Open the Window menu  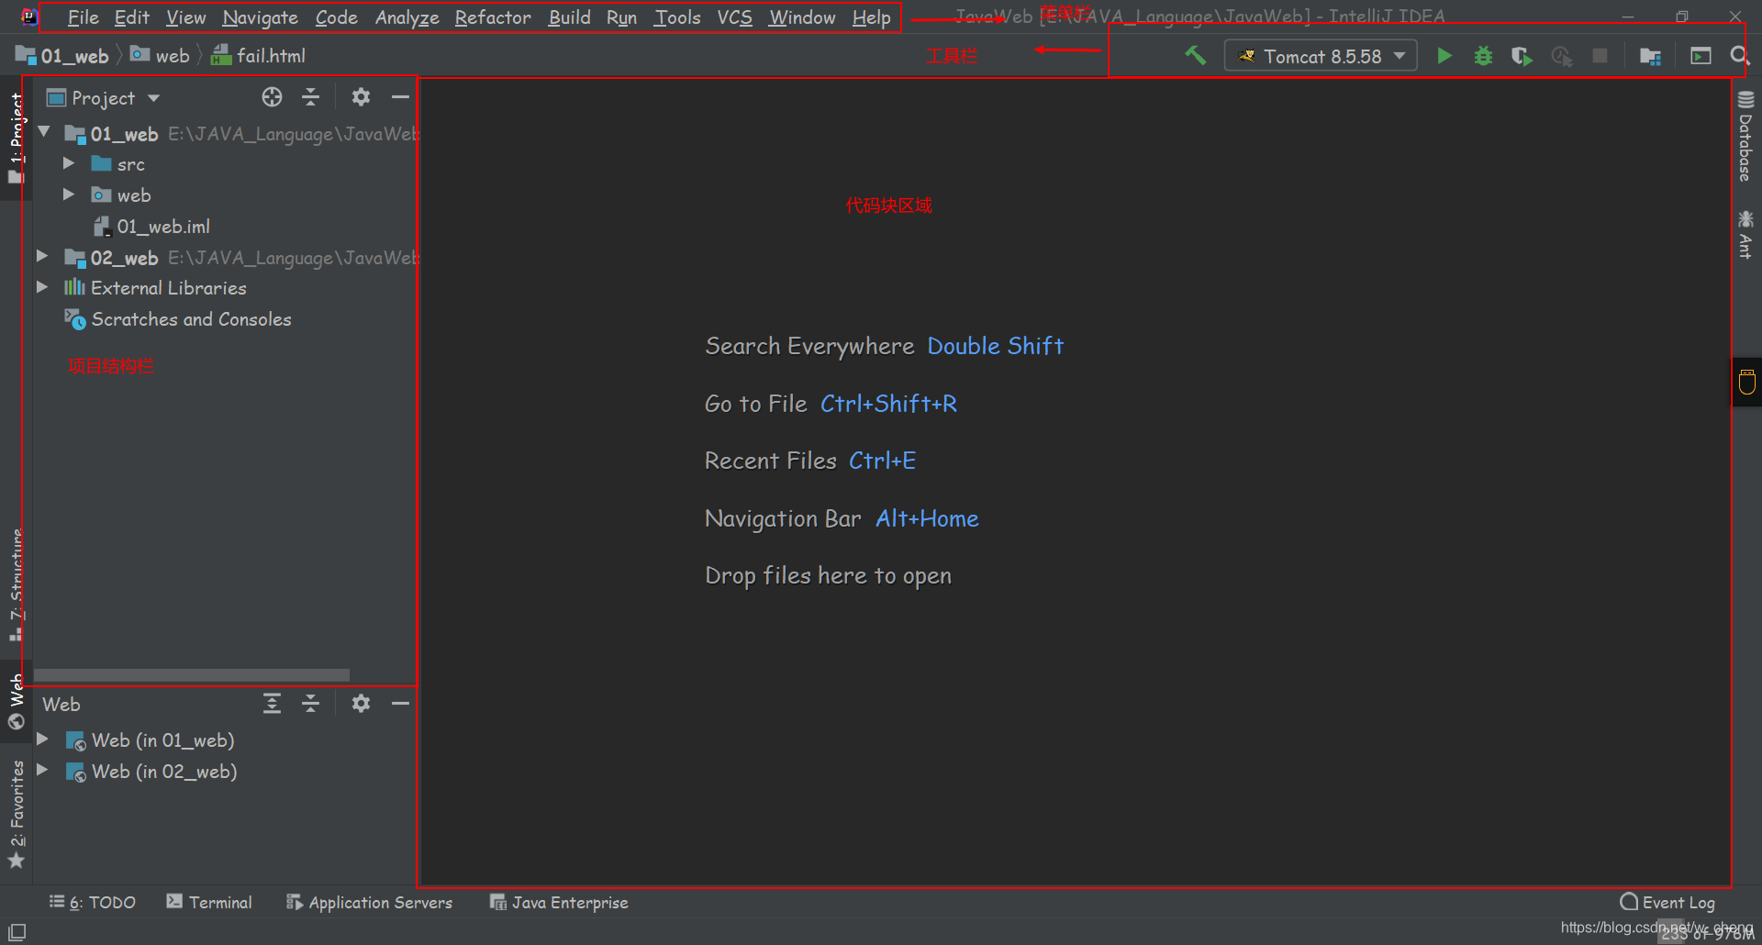click(802, 17)
